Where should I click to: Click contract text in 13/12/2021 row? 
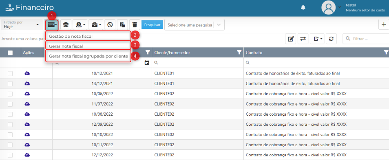(293, 84)
